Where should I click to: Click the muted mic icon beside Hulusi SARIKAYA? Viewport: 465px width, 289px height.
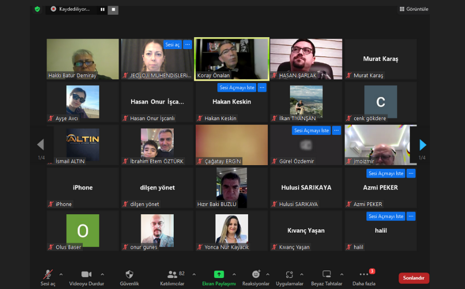275,204
